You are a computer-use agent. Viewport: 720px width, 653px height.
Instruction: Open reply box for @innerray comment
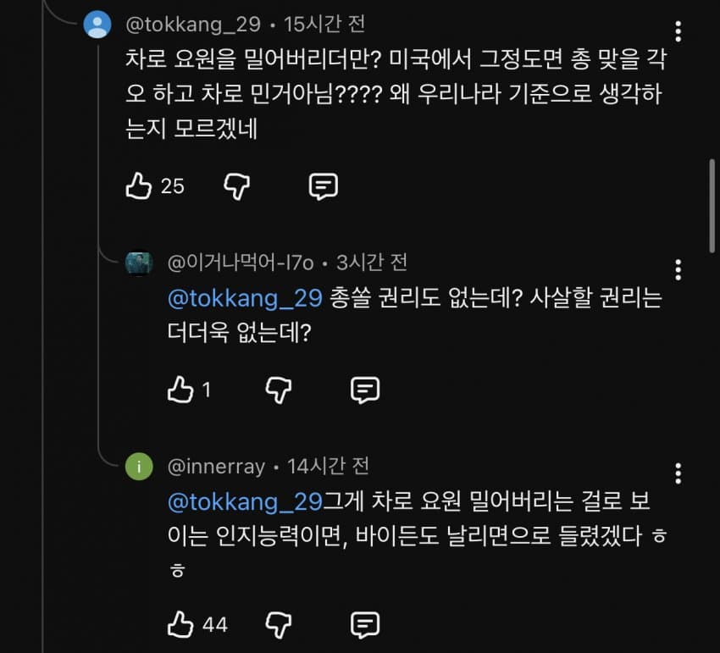365,625
